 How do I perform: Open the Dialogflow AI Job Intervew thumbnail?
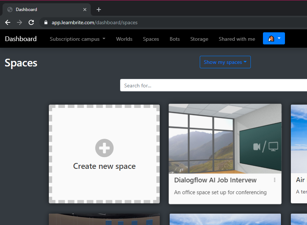coord(225,139)
